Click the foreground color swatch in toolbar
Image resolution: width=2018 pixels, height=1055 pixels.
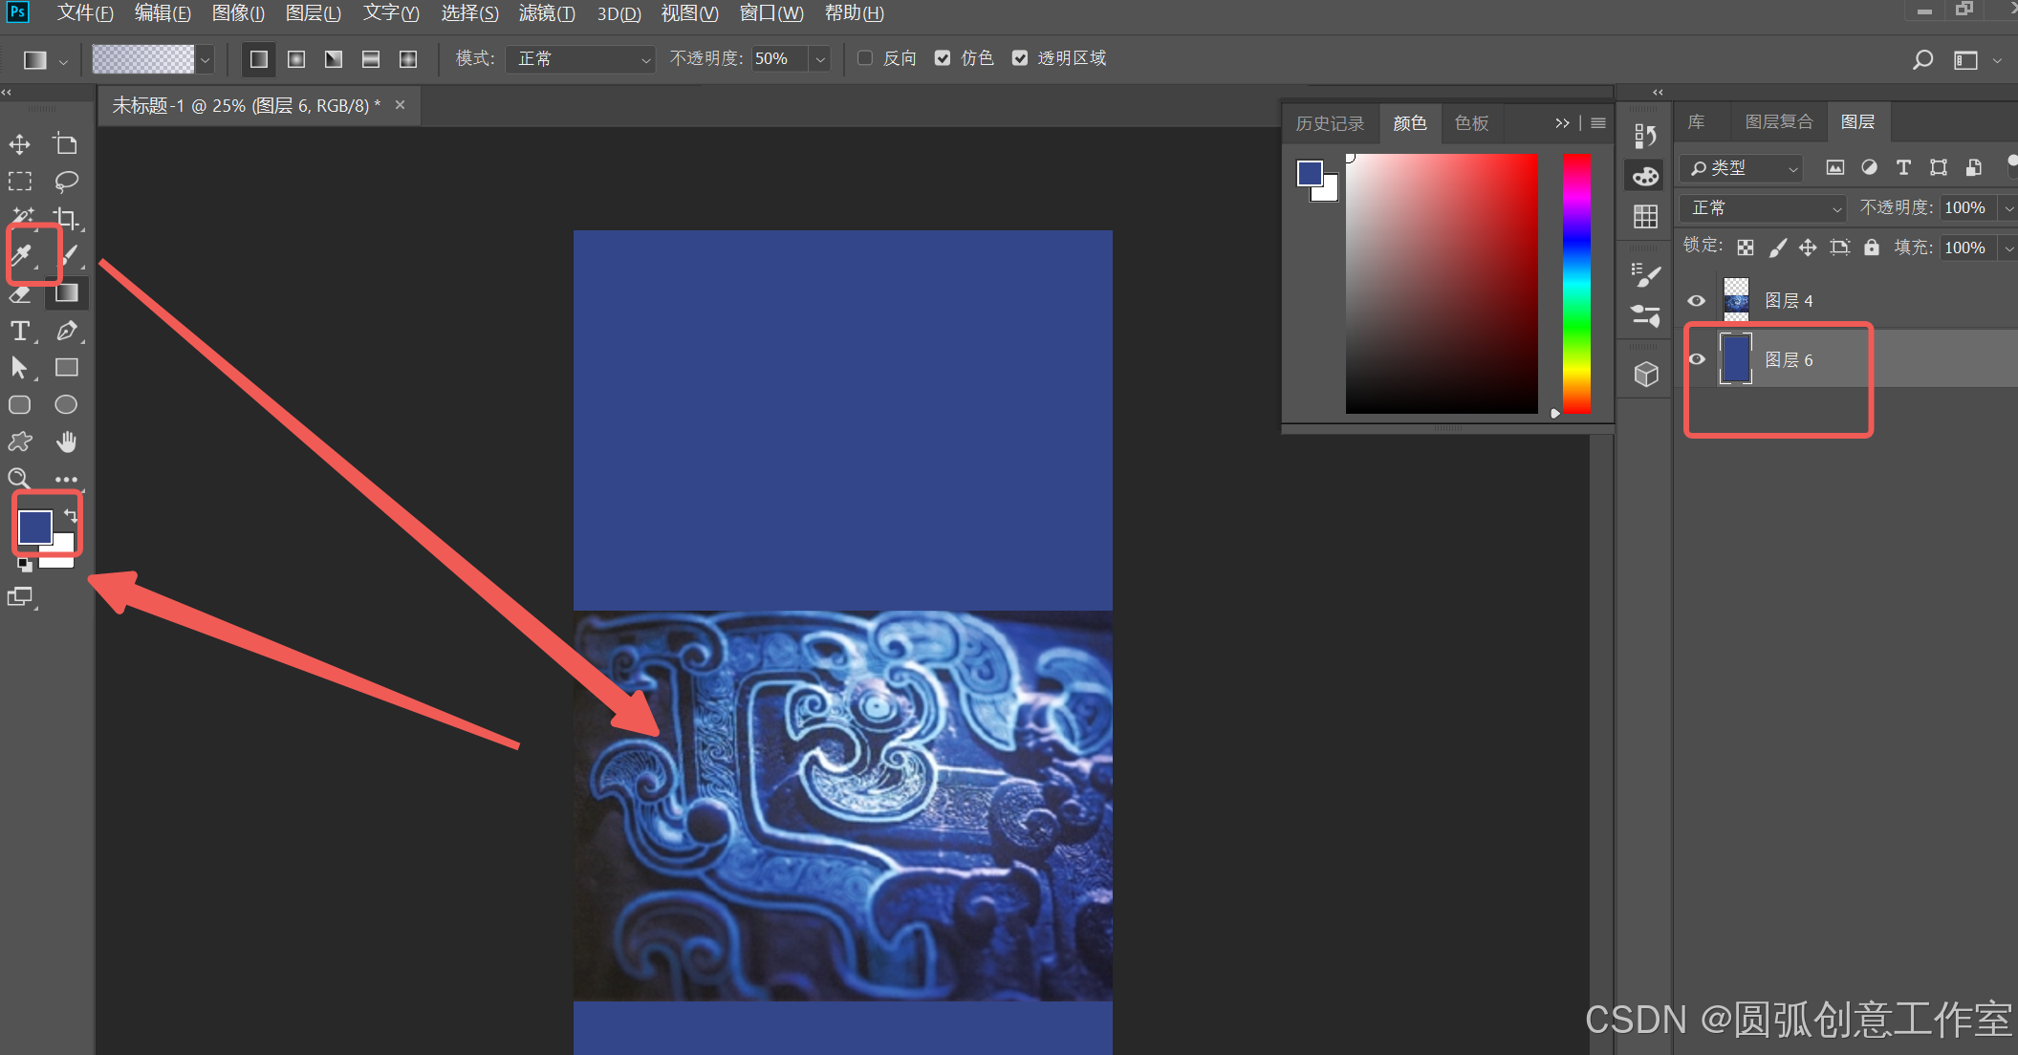click(x=34, y=527)
